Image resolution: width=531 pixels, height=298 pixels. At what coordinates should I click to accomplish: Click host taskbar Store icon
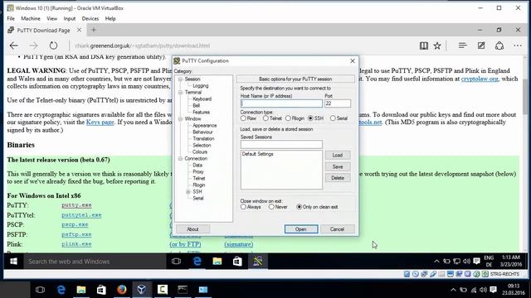click(x=101, y=290)
